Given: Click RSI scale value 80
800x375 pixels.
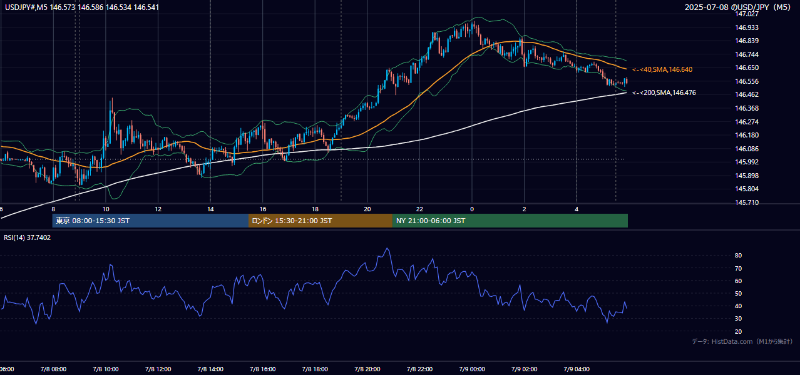Looking at the screenshot, I should click(739, 256).
